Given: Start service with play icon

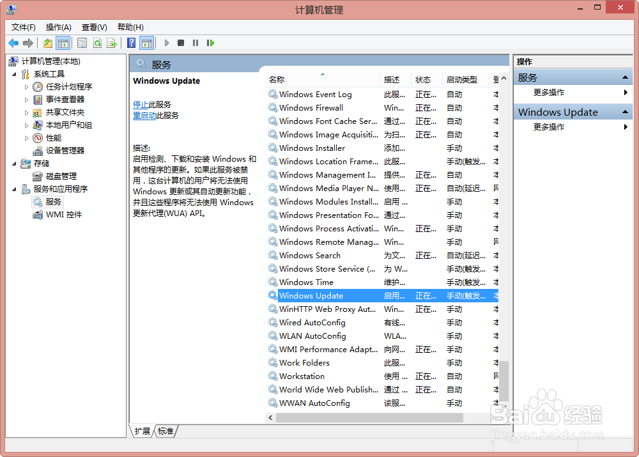Looking at the screenshot, I should click(x=166, y=43).
